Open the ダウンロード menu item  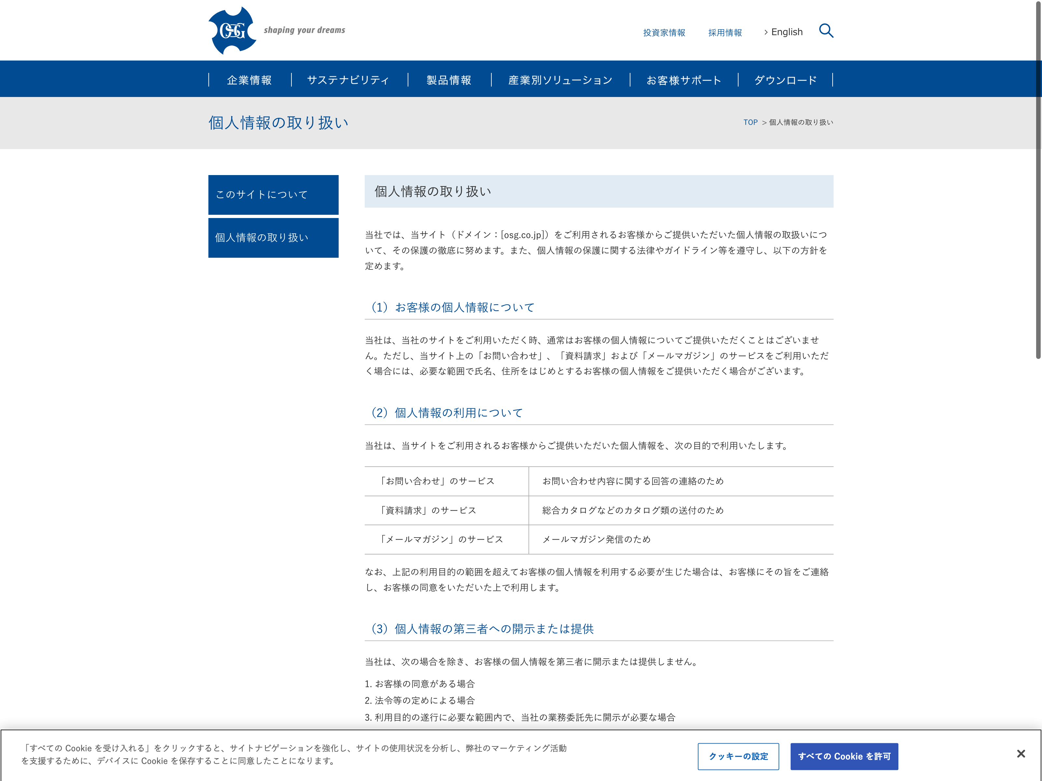[785, 80]
